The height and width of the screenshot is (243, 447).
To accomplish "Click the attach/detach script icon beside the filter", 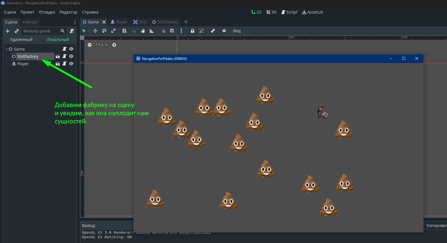I will [72, 31].
